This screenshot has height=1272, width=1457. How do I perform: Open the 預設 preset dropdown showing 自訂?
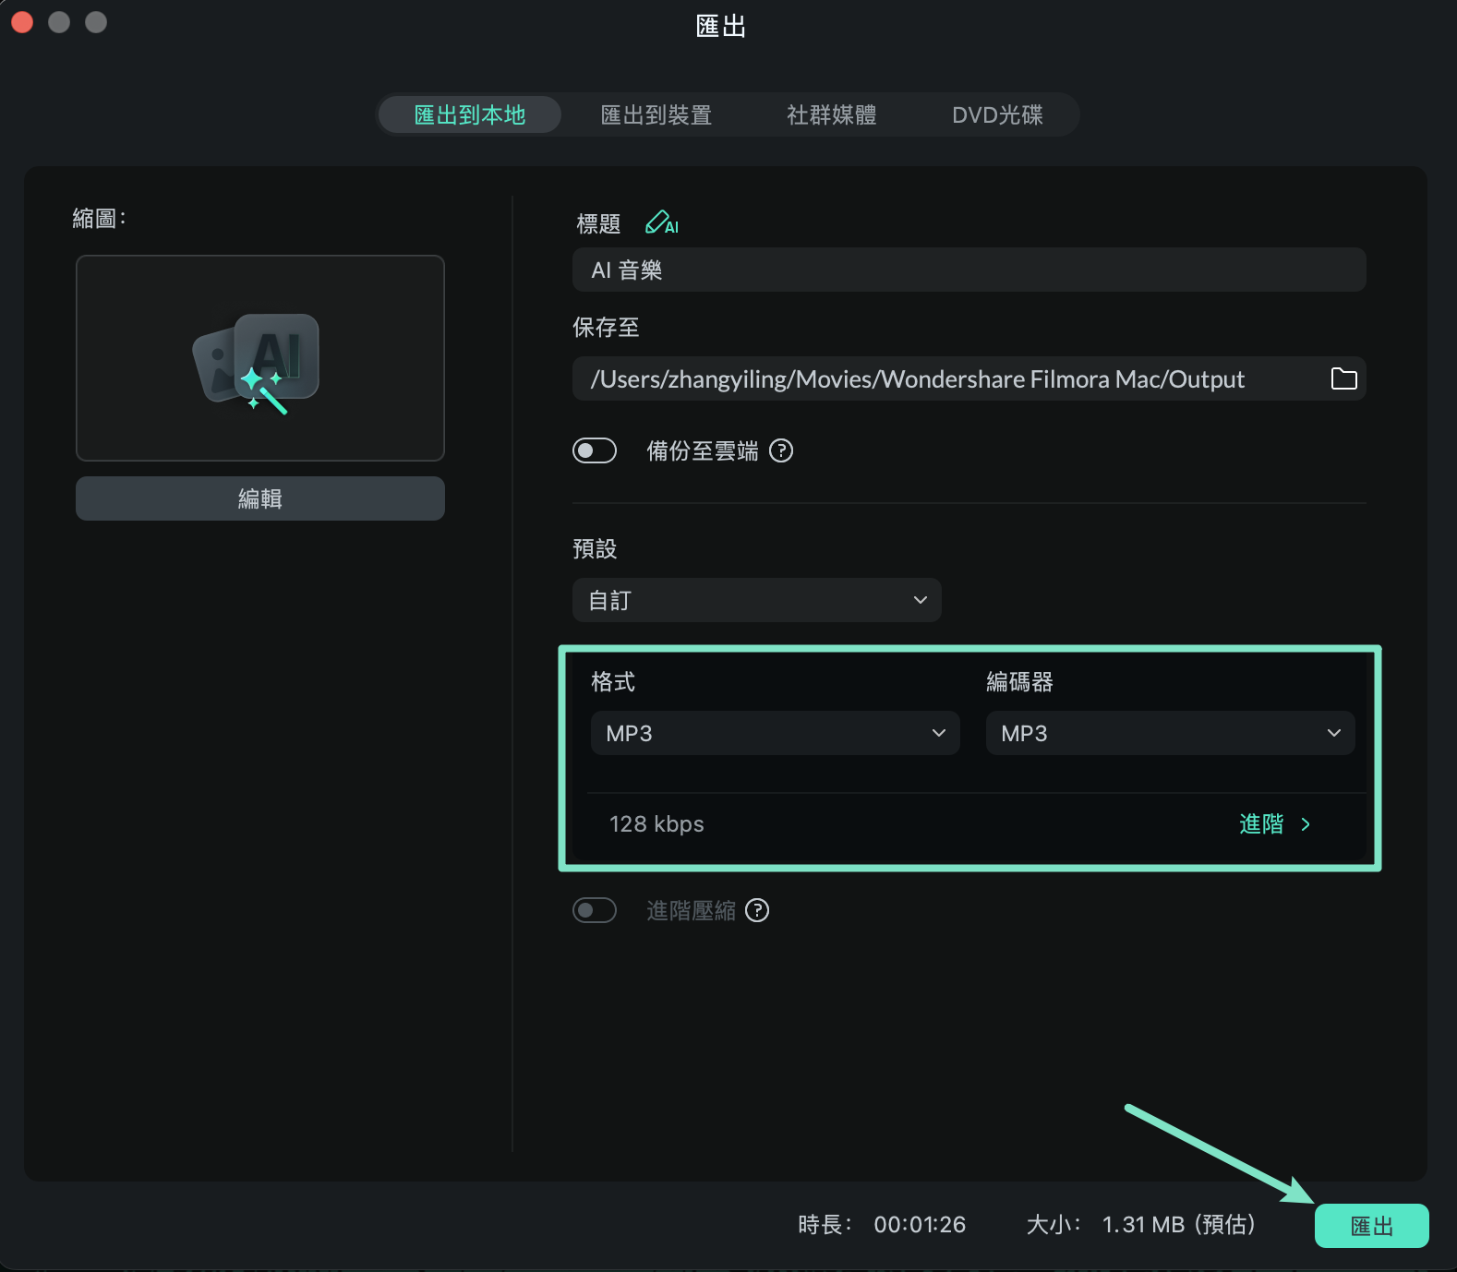pos(757,600)
